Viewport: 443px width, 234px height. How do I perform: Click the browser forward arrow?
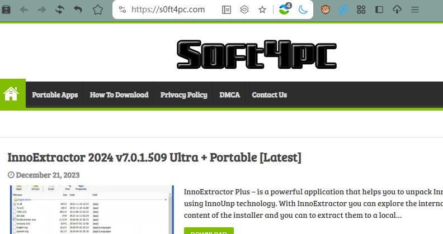pyautogui.click(x=42, y=10)
